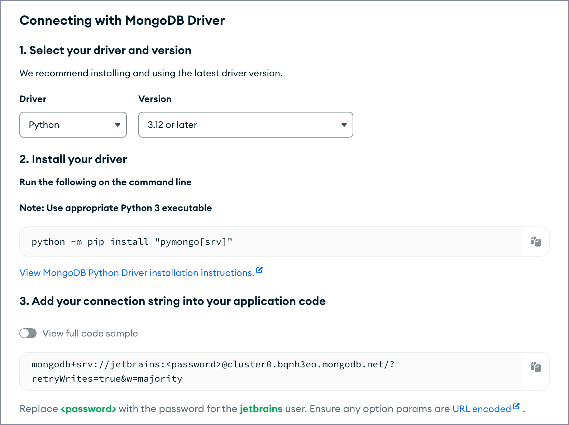Click external-link icon after installation instructions
Image resolution: width=569 pixels, height=425 pixels.
tap(259, 270)
